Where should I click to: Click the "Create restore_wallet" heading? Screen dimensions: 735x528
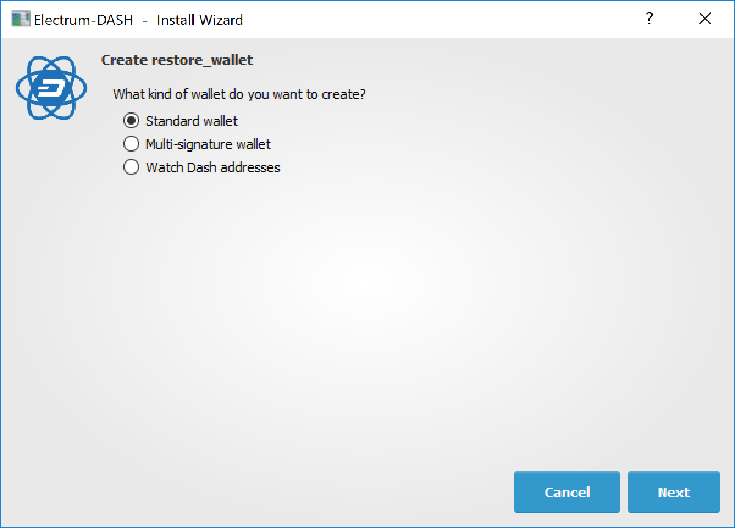(x=177, y=60)
